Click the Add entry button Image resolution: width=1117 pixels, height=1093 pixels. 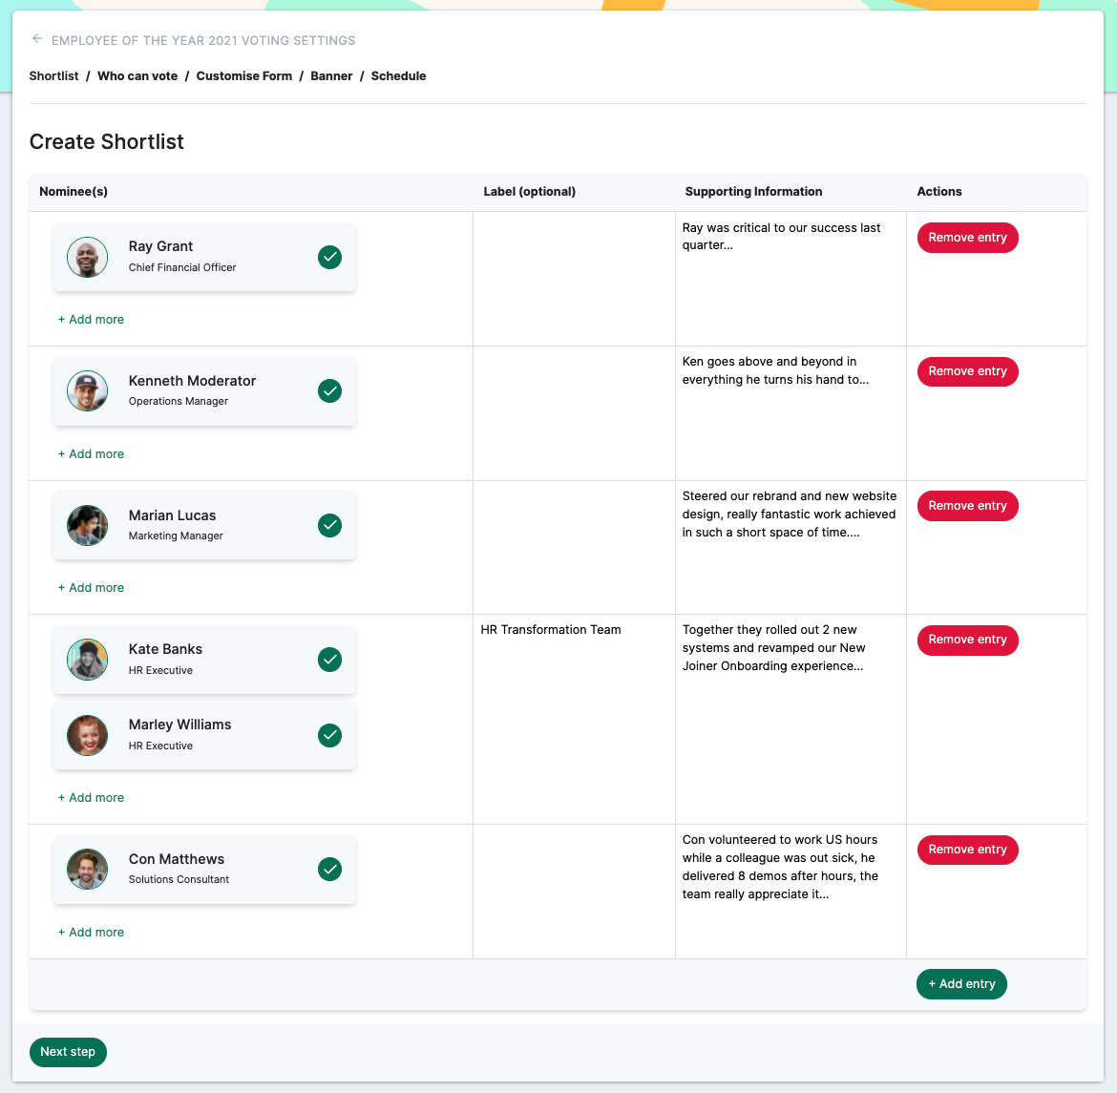(961, 984)
